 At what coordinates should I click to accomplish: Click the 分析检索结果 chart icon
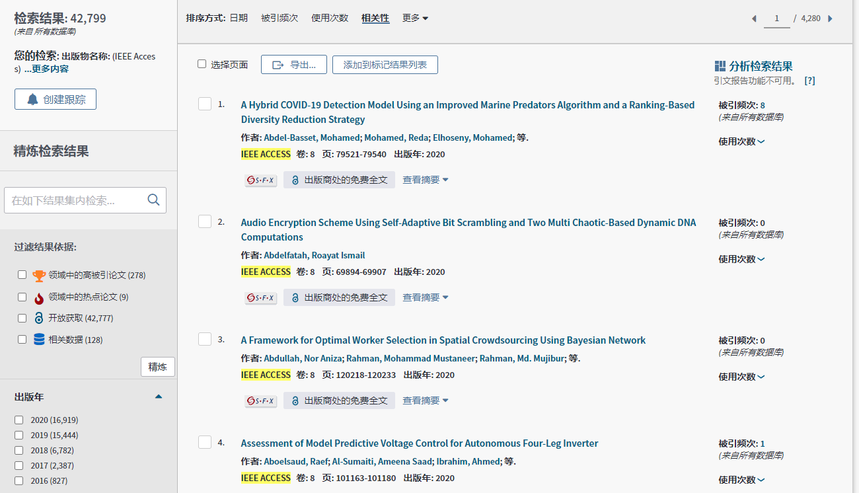[720, 66]
